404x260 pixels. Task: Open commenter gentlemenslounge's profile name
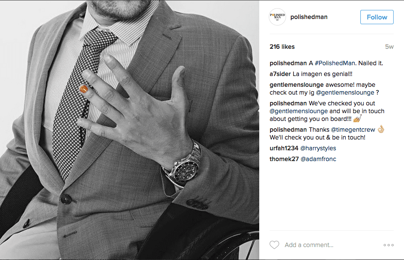point(296,85)
